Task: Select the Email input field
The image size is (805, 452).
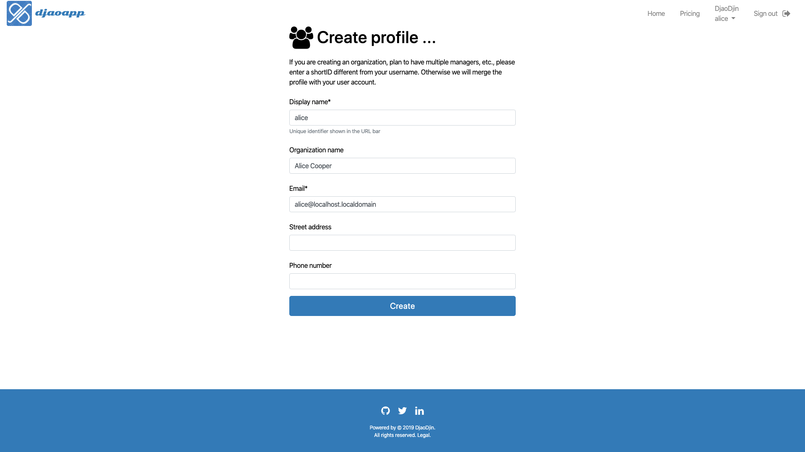Action: point(402,204)
